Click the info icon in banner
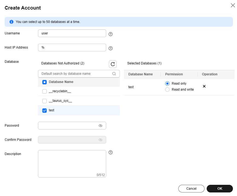This screenshot has height=196, width=237. pos(11,22)
